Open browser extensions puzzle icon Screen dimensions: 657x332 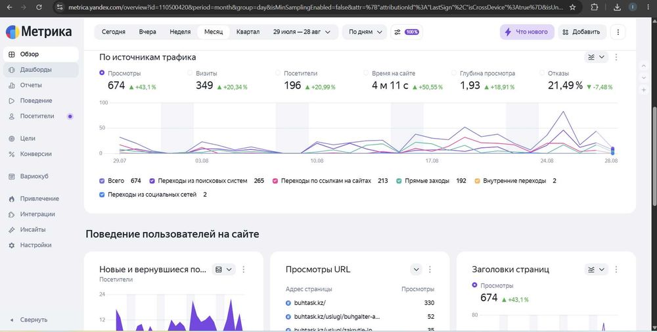594,7
